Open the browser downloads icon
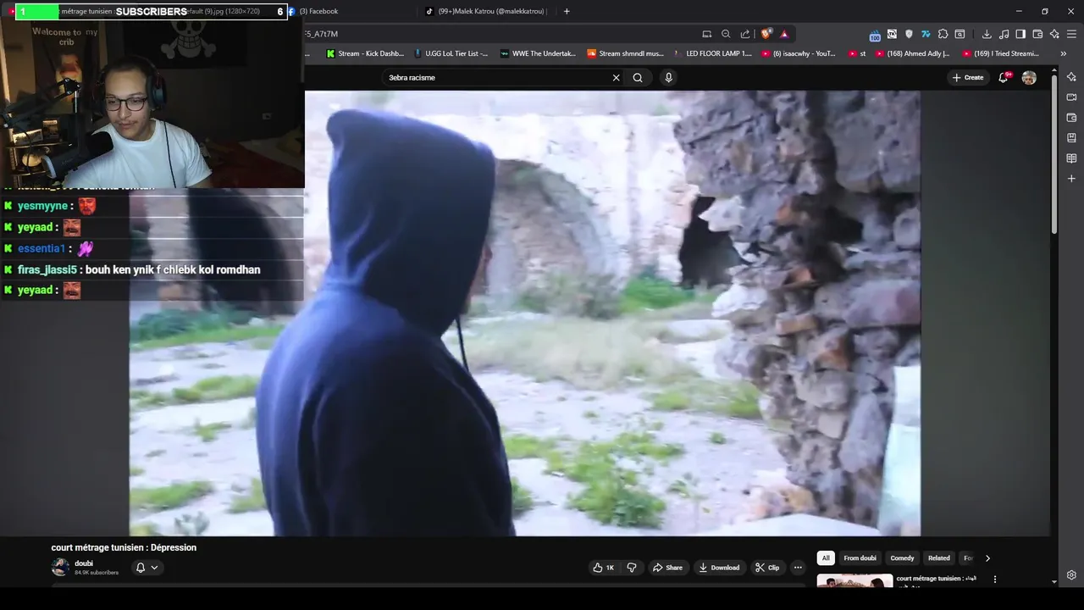 coord(987,34)
